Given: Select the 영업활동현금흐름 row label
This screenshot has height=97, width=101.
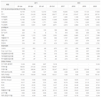Looking at the screenshot, I should pyautogui.click(x=7, y=54).
